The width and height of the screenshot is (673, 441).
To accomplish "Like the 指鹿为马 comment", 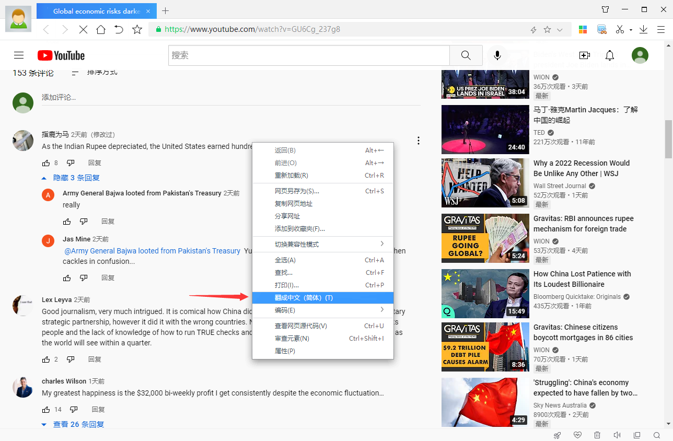I will coord(46,163).
